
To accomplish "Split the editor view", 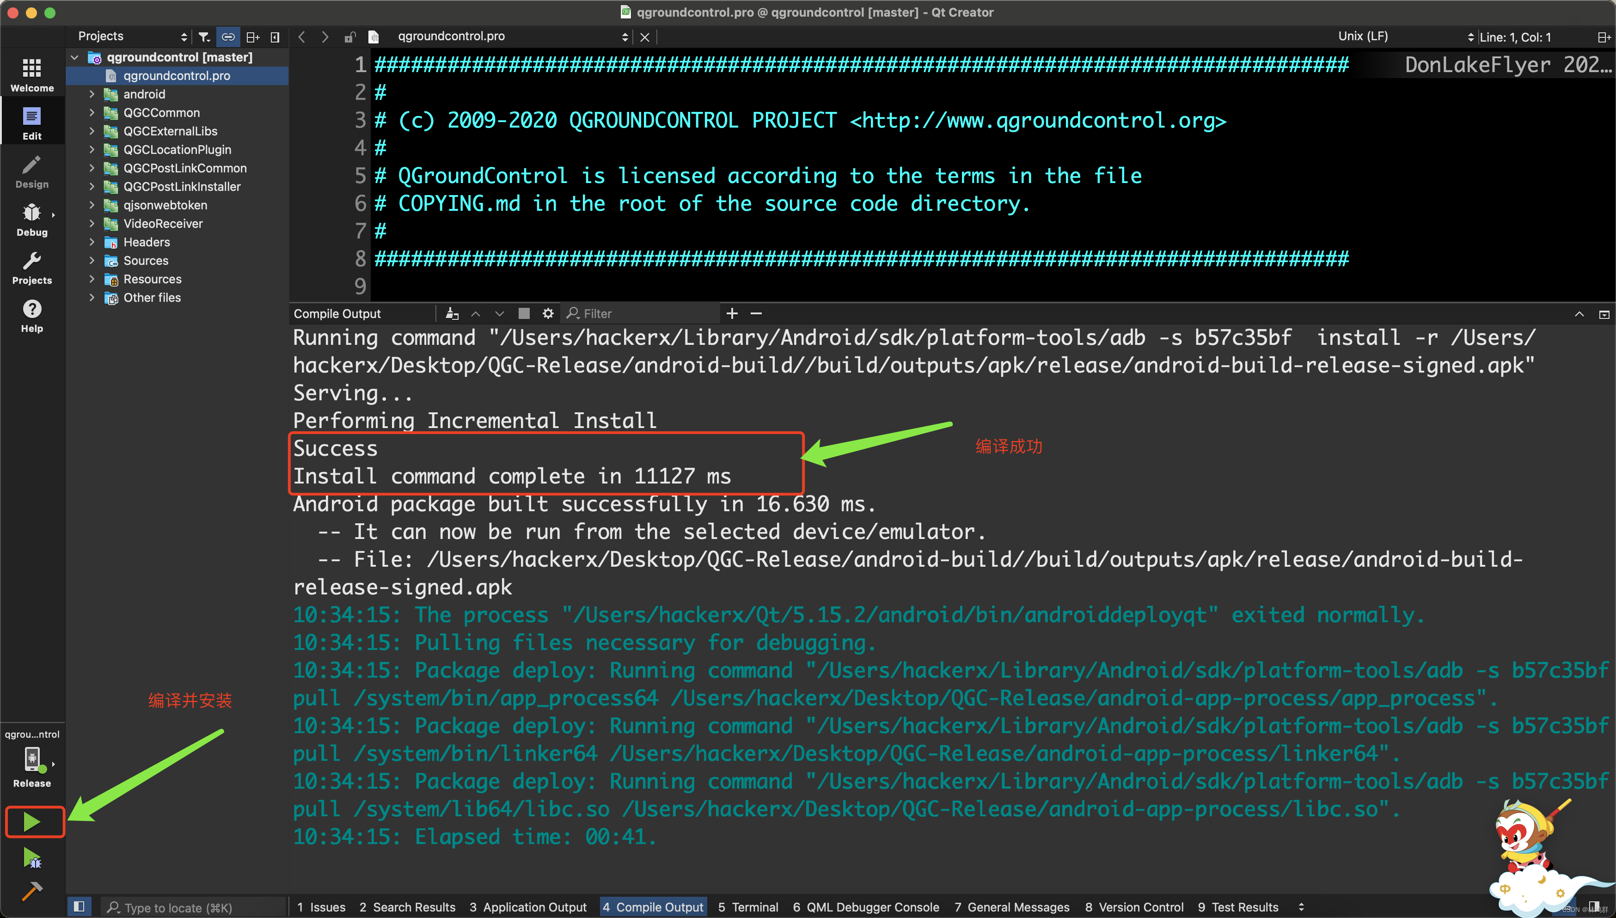I will click(x=1604, y=37).
